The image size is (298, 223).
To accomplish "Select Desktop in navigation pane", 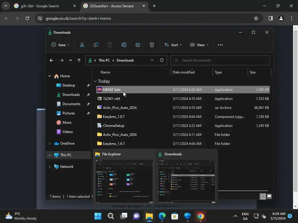I will click(x=69, y=85).
